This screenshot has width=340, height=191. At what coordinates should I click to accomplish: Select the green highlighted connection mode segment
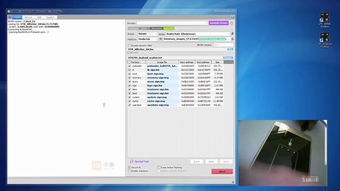coord(168,28)
